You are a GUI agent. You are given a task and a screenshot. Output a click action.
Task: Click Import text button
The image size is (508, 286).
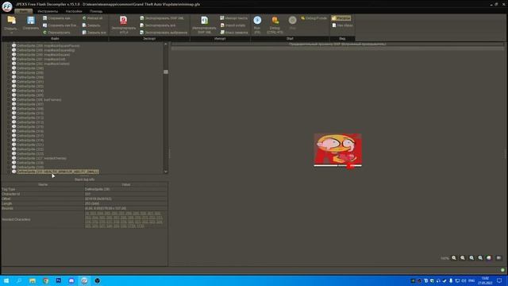pyautogui.click(x=233, y=18)
